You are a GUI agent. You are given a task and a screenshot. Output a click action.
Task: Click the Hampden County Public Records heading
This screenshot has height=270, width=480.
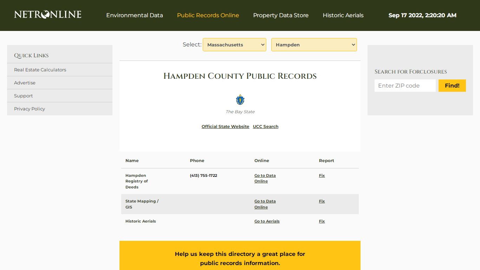[x=240, y=76]
